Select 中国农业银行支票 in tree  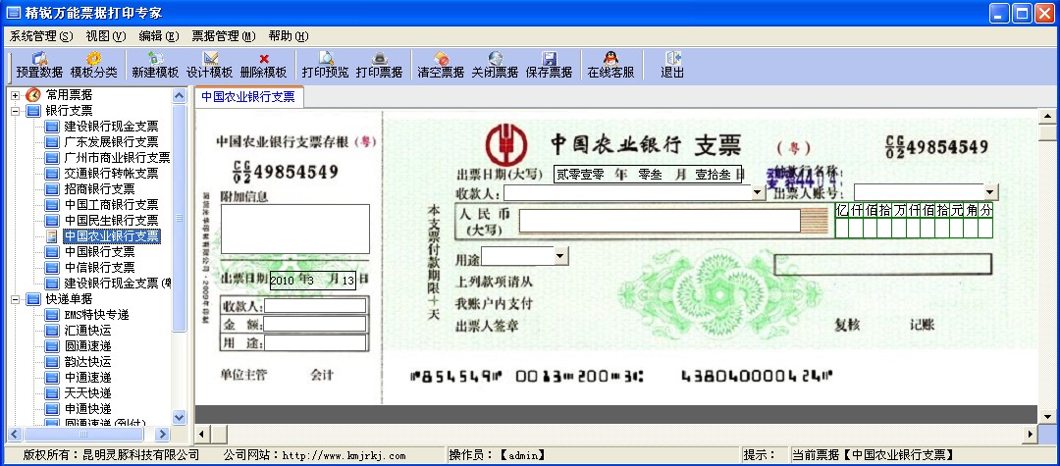coord(112,235)
